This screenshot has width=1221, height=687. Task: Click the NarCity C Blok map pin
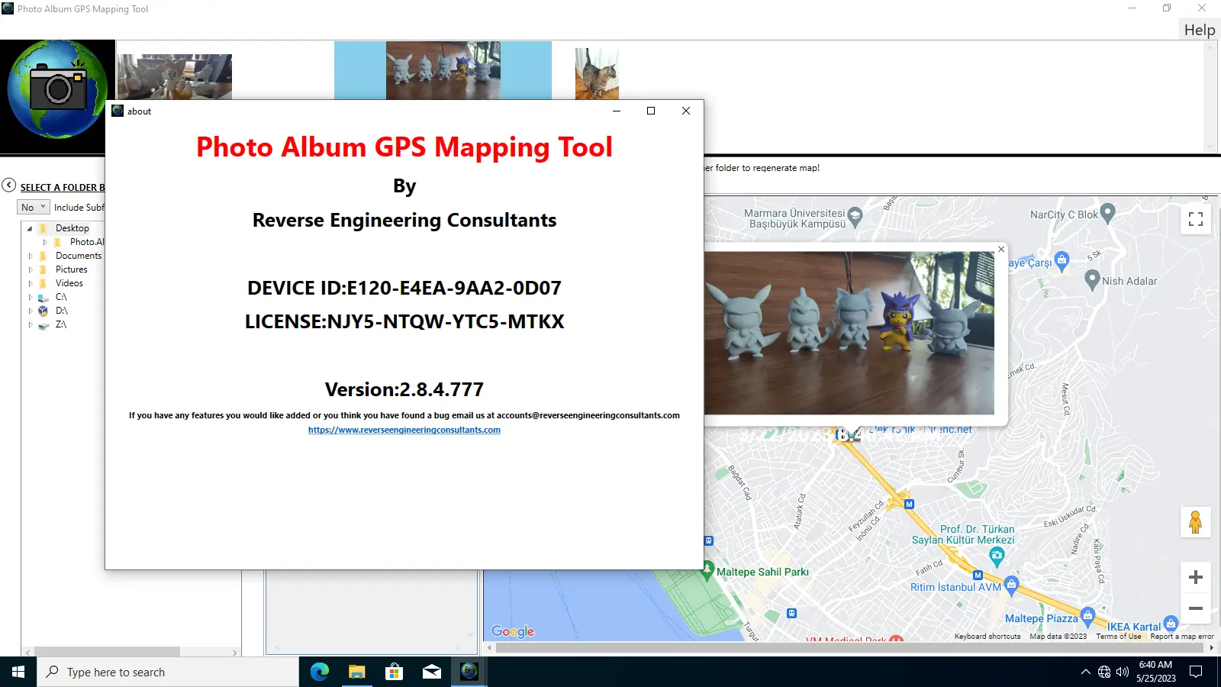point(1108,213)
